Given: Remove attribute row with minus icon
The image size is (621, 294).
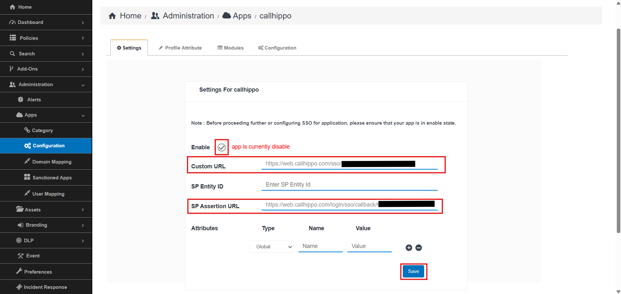Looking at the screenshot, I should (x=419, y=248).
